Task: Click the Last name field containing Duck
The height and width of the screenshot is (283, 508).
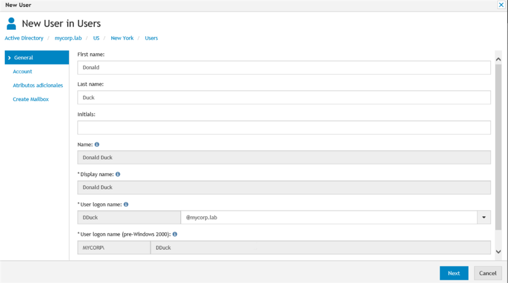Action: pos(284,98)
